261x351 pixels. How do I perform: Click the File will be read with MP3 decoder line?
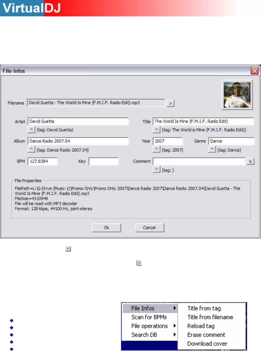(x=46, y=203)
